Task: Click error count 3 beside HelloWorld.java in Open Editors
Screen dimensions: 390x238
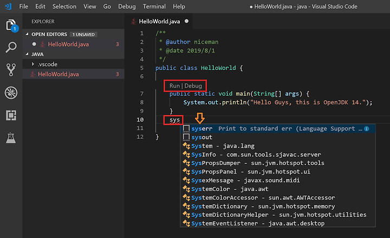Action: point(118,44)
